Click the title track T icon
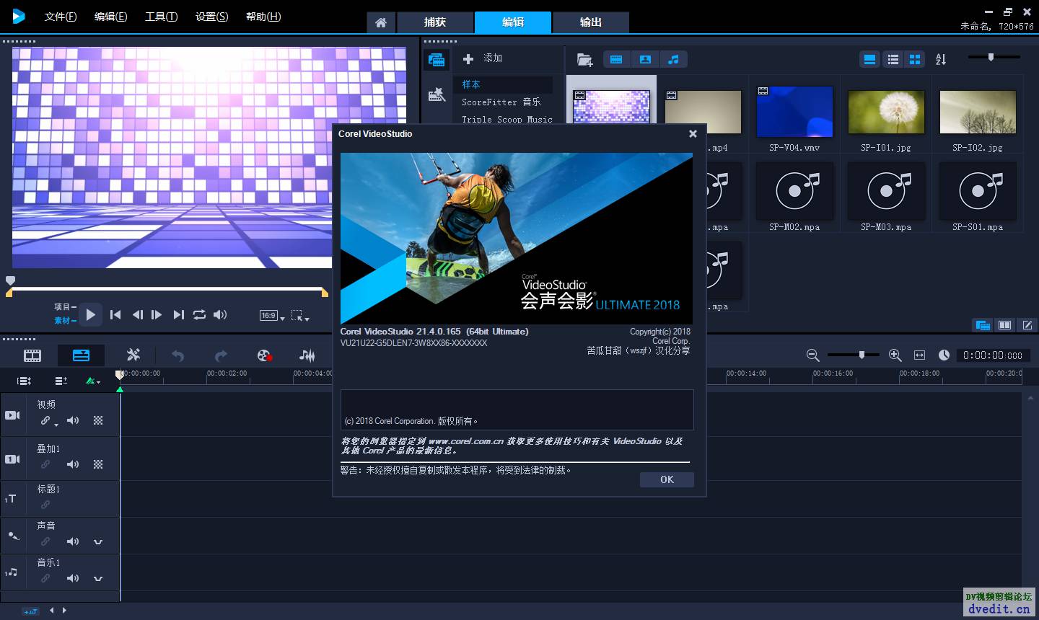The height and width of the screenshot is (620, 1039). coord(11,499)
